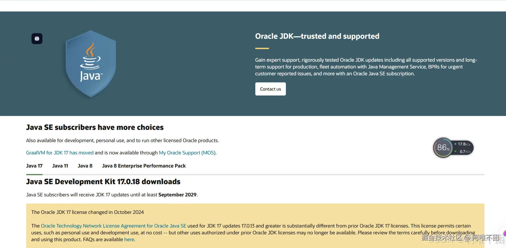The image size is (506, 248).
Task: Switch to the Java 8 tab
Action: tap(85, 166)
